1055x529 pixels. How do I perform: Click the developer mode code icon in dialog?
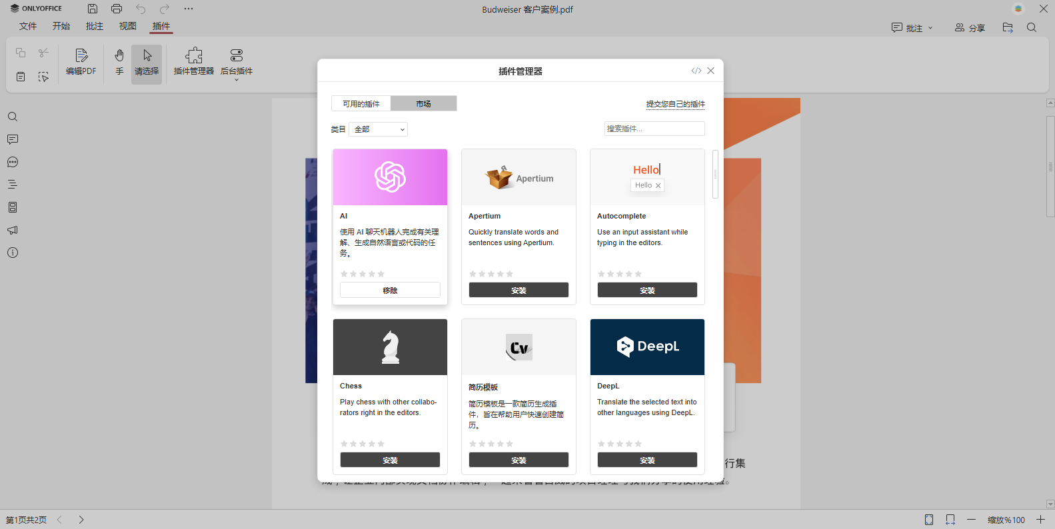coord(696,71)
